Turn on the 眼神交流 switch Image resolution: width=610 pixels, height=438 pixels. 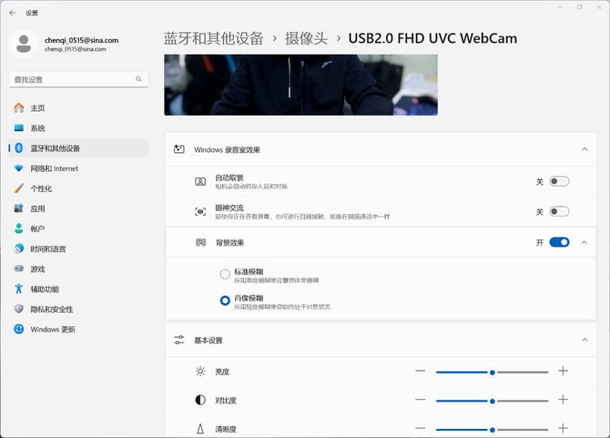(559, 211)
